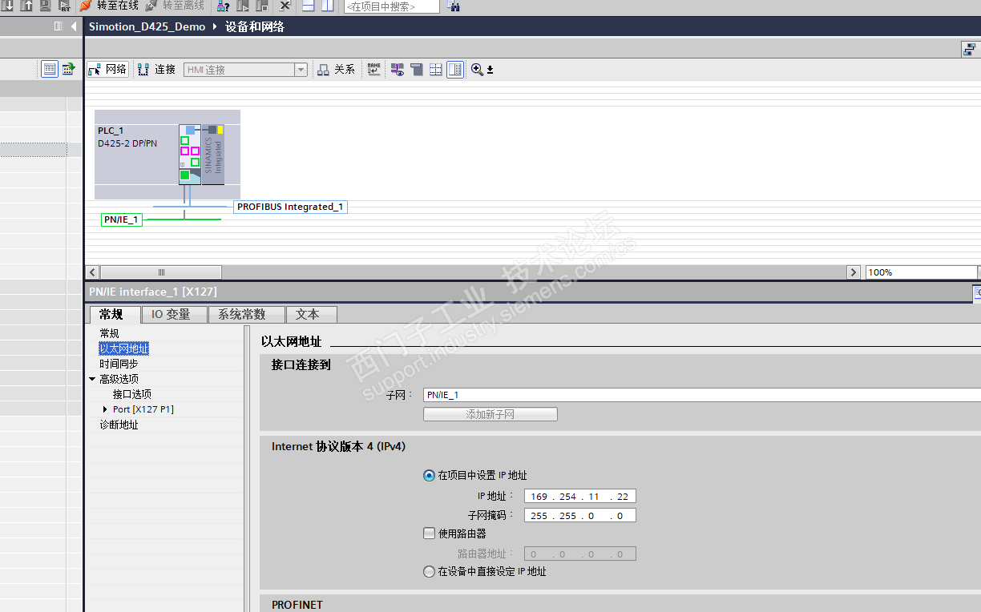Click the 关系 (Relations) button

(x=336, y=70)
